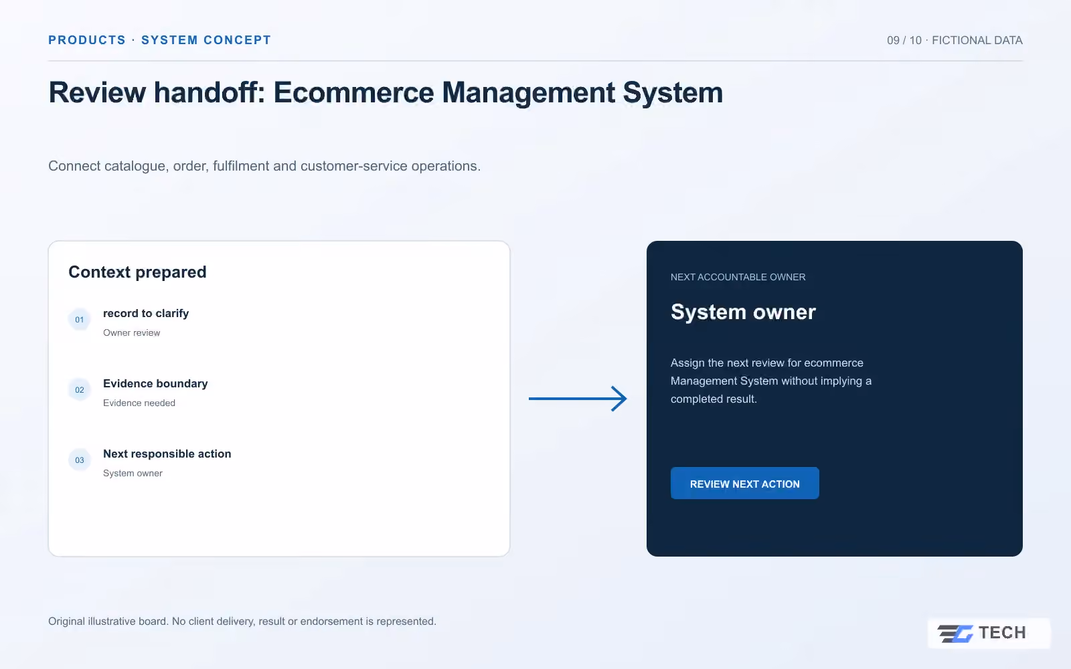The image size is (1071, 669).
Task: Click the 'Original illustrative board' footer note
Action: (242, 622)
